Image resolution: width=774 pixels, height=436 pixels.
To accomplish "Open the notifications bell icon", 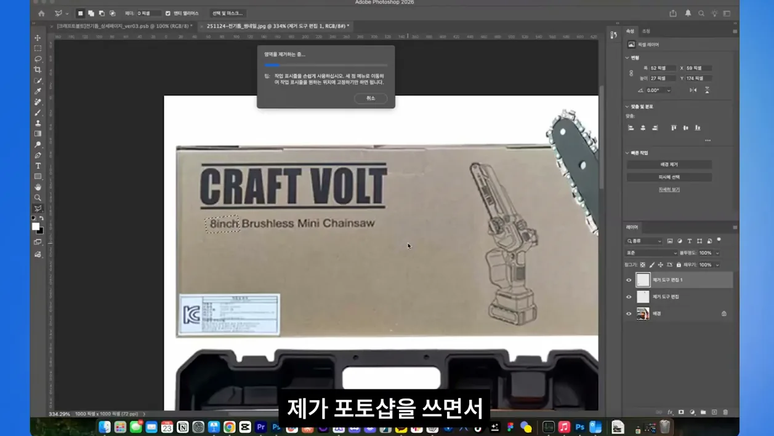I will click(688, 13).
